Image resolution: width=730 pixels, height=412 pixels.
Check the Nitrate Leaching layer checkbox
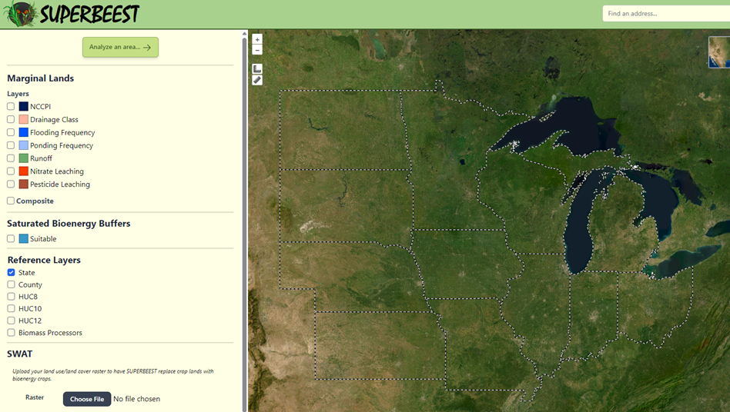click(11, 171)
